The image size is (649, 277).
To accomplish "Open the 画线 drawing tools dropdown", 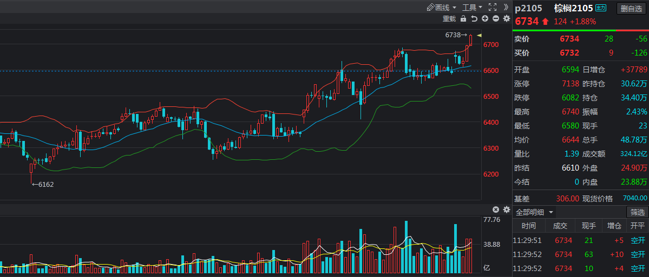I will 442,7.
